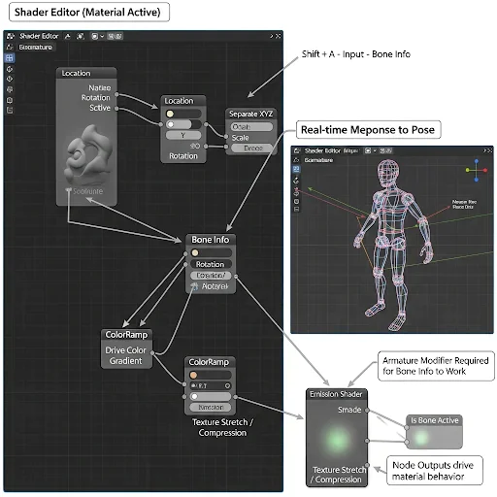Toggle the second paired header button in the pose preview window

pyautogui.click(x=388, y=150)
